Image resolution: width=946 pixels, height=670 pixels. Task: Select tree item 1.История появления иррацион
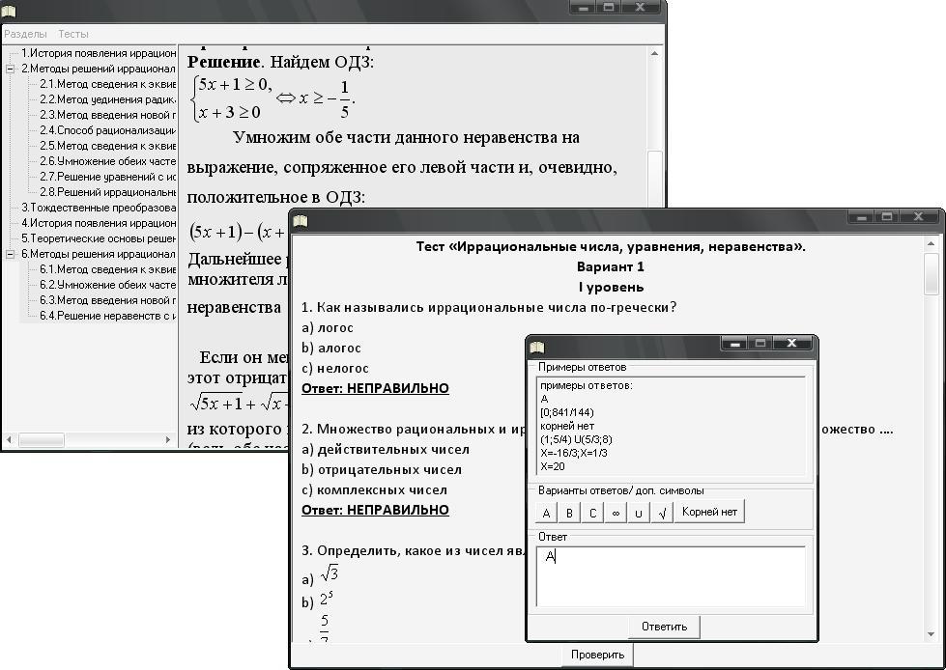pyautogui.click(x=99, y=53)
